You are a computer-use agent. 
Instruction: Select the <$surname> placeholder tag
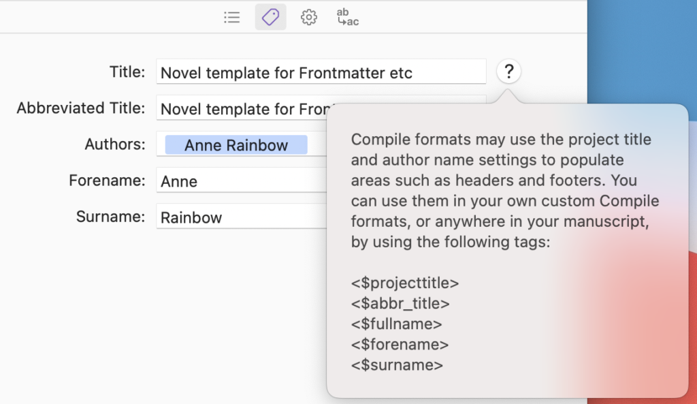point(396,365)
